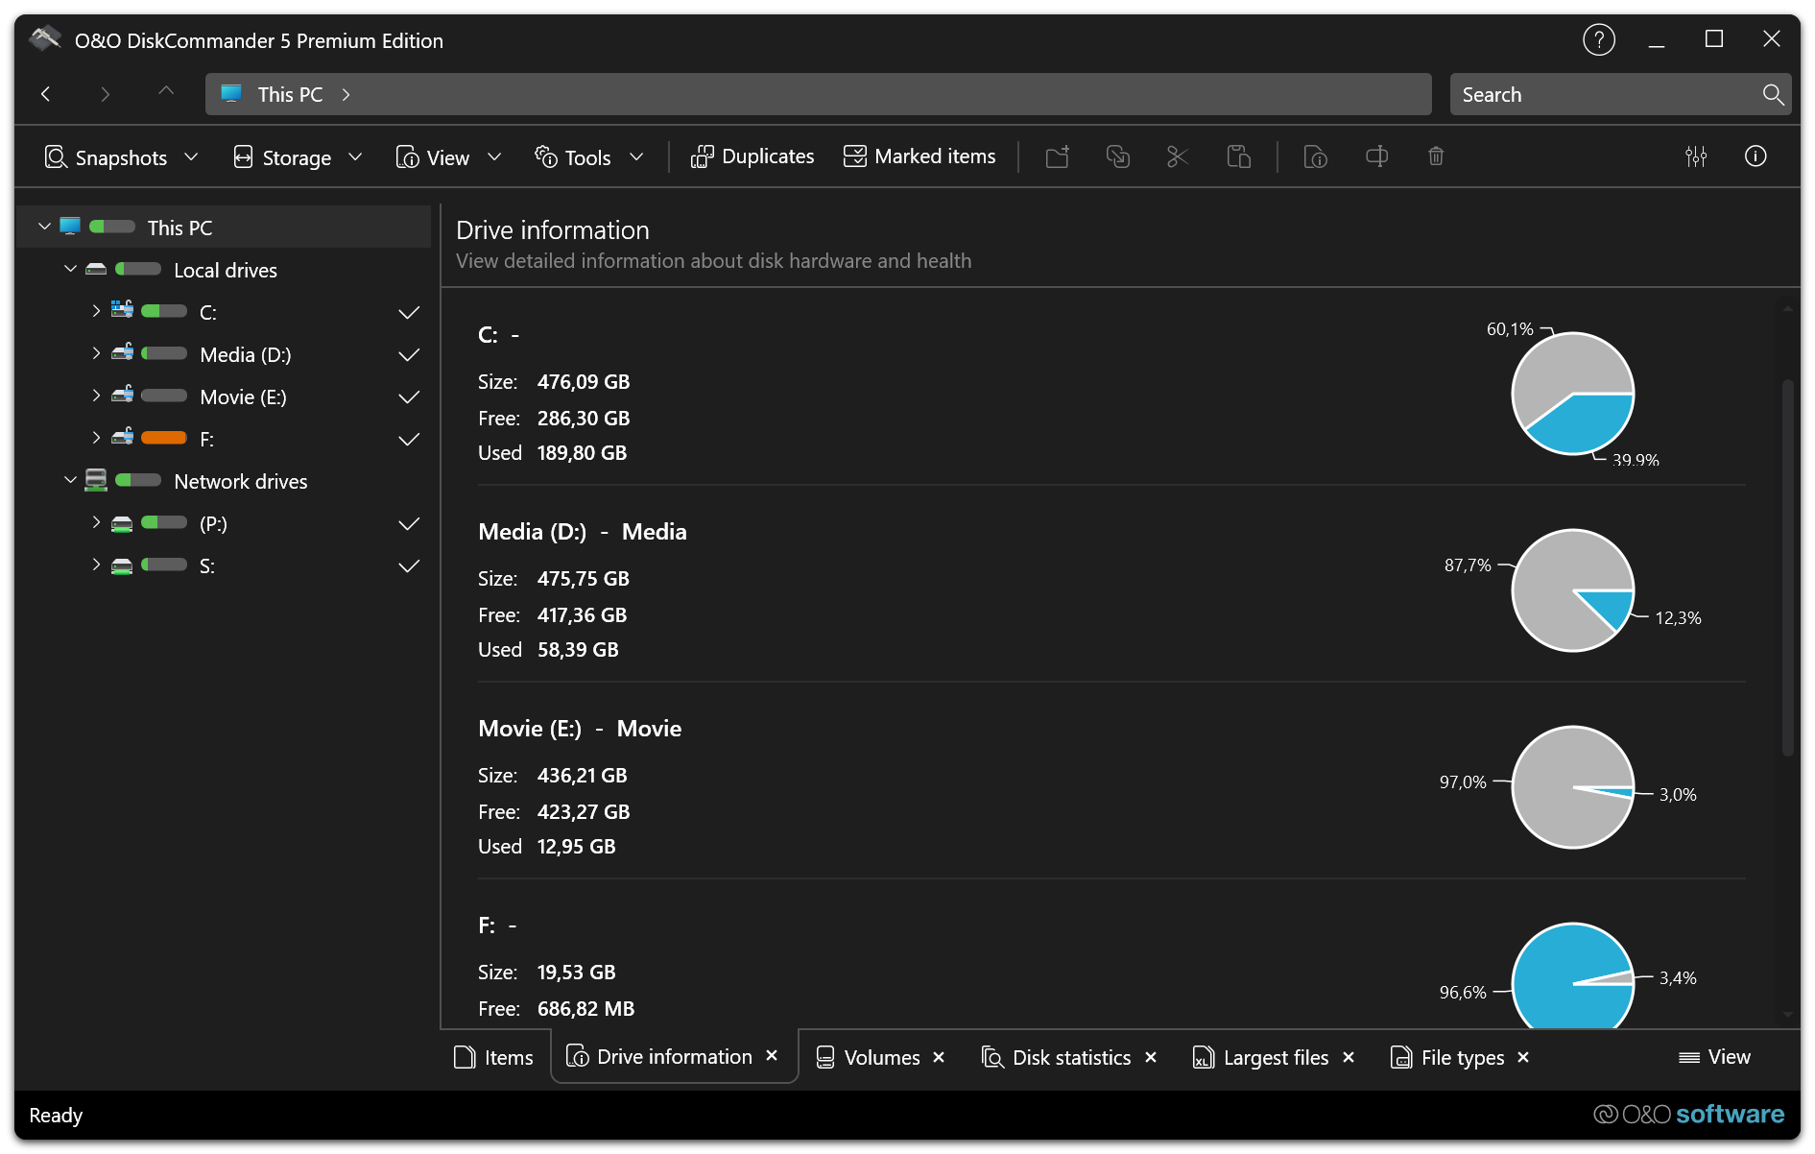Navigate back with the back arrow

click(45, 94)
